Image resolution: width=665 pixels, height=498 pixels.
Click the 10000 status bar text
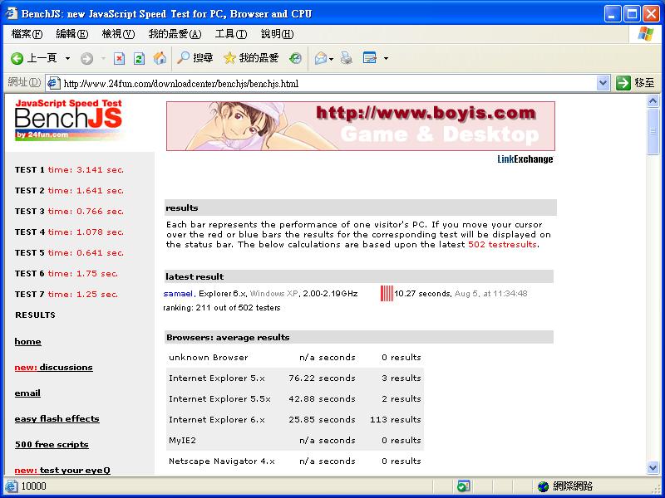[33, 486]
